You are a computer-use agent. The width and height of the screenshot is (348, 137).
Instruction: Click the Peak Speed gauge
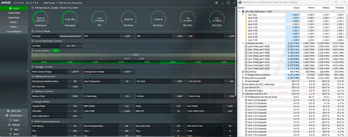(70, 19)
